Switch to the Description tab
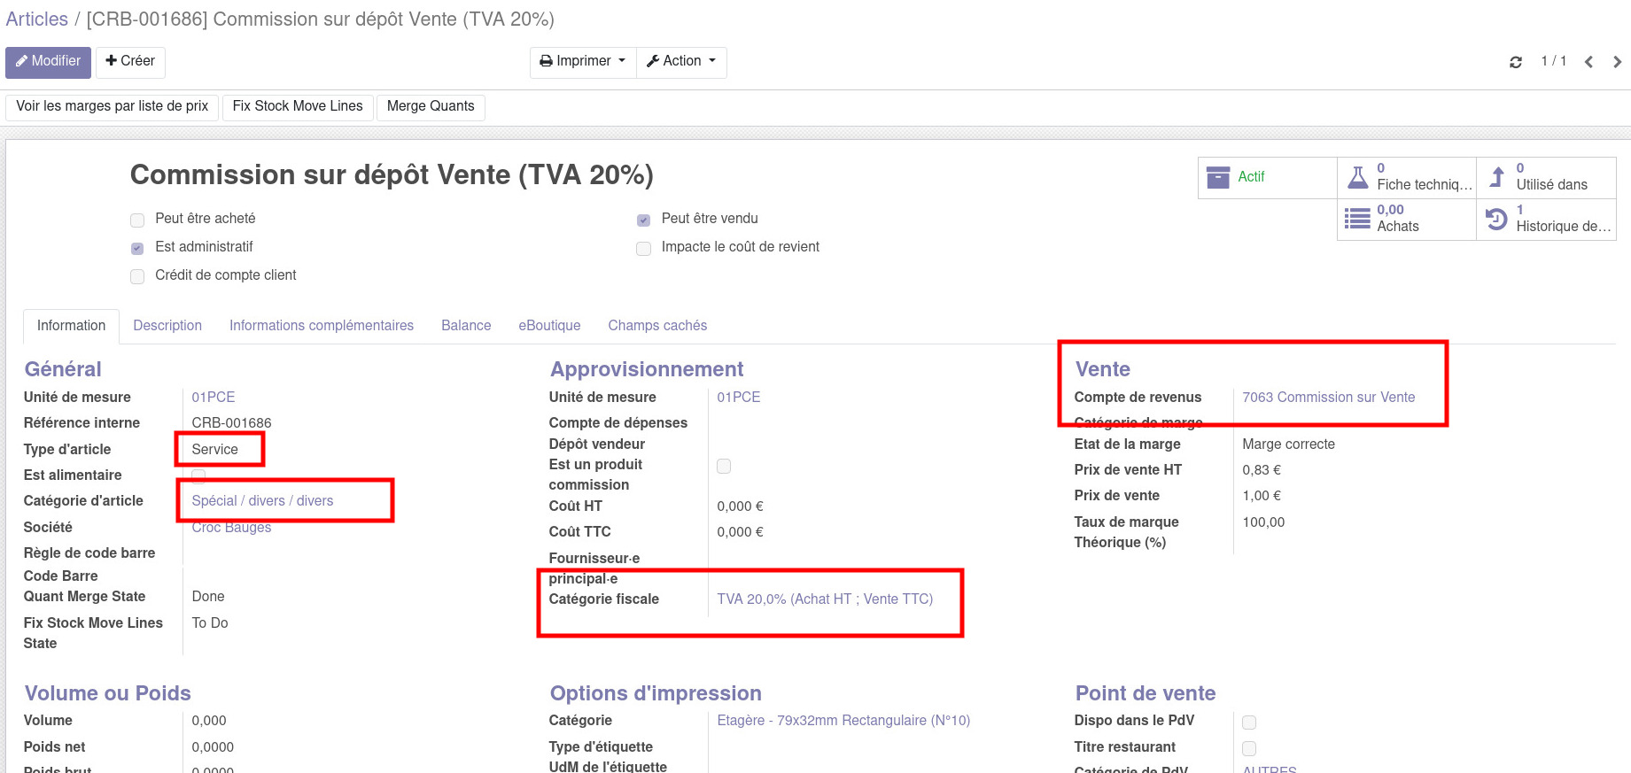The height and width of the screenshot is (773, 1631). tap(167, 326)
